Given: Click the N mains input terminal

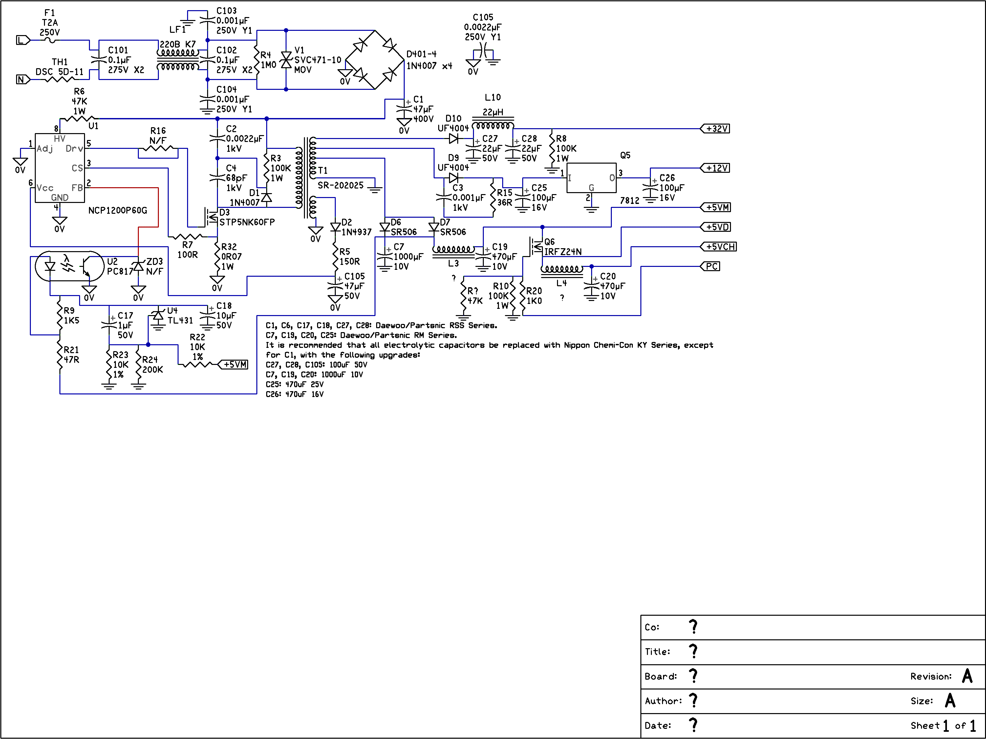Looking at the screenshot, I should tap(23, 80).
